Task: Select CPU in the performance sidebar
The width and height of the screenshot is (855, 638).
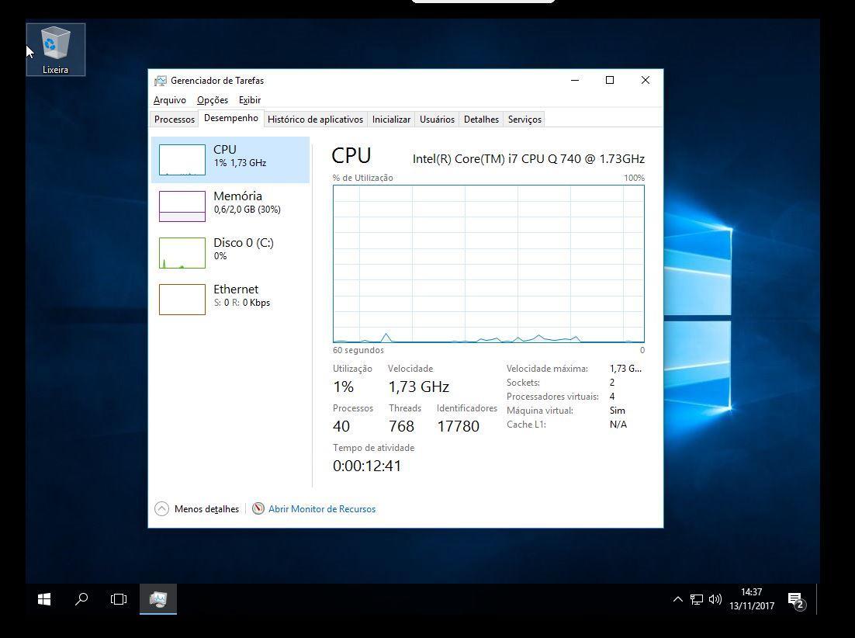Action: tap(230, 160)
